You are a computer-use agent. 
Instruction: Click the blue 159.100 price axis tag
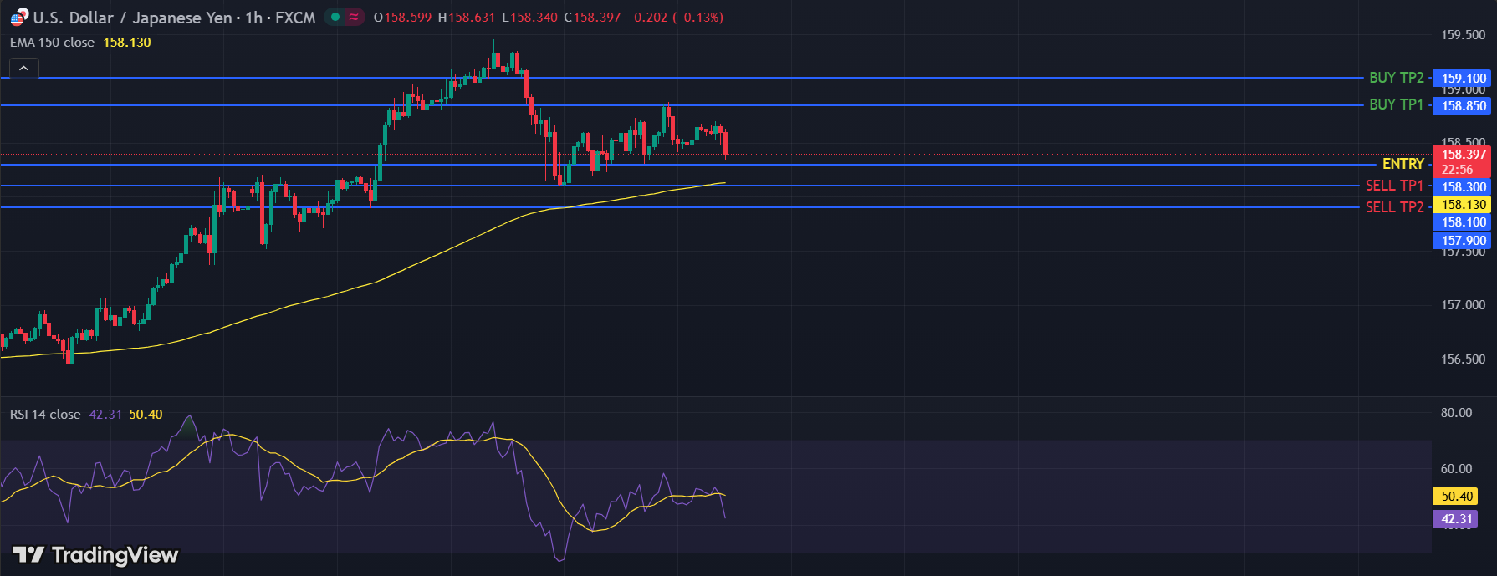[x=1464, y=79]
